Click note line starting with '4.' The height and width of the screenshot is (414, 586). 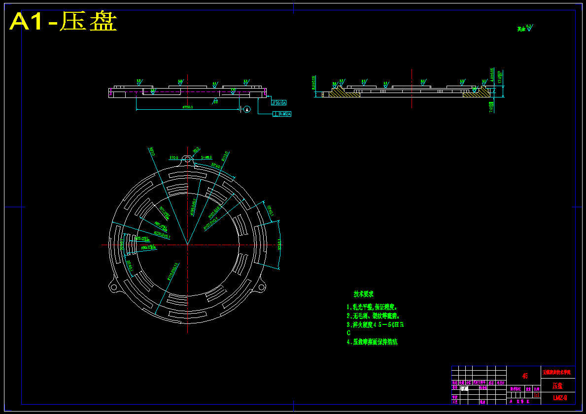click(372, 342)
